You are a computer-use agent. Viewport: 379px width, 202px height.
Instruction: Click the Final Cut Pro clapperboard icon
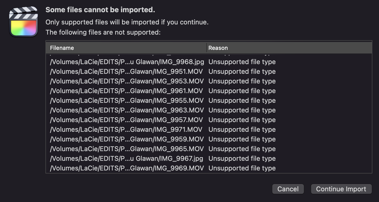[x=23, y=22]
